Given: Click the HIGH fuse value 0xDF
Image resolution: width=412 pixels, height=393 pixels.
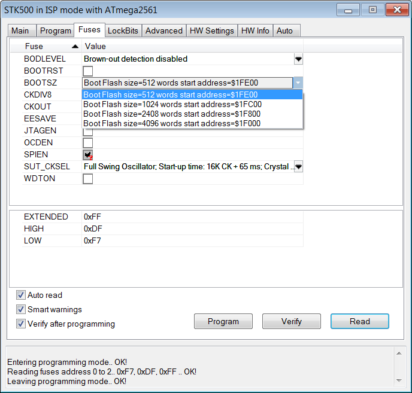Looking at the screenshot, I should point(93,229).
